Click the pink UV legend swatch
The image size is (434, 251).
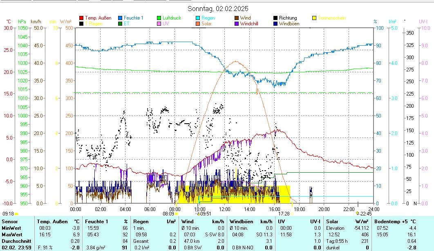[159, 24]
